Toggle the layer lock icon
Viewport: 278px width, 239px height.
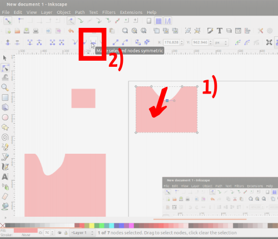pyautogui.click(x=66, y=233)
